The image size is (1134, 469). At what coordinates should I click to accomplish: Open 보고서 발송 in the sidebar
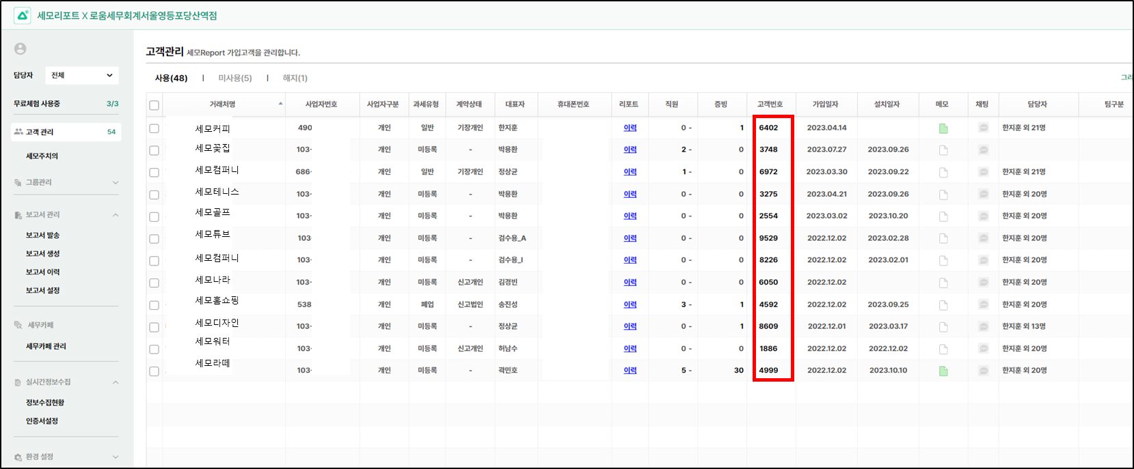click(42, 236)
